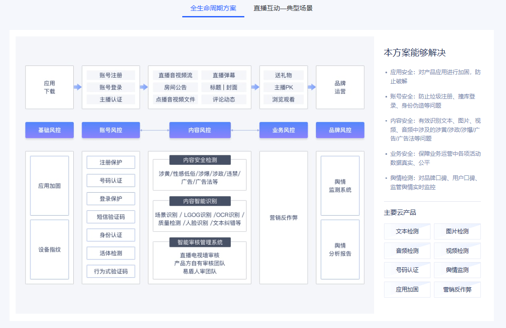Click the 营销反作弊 text in the diagram
The image size is (506, 328).
coord(283,218)
